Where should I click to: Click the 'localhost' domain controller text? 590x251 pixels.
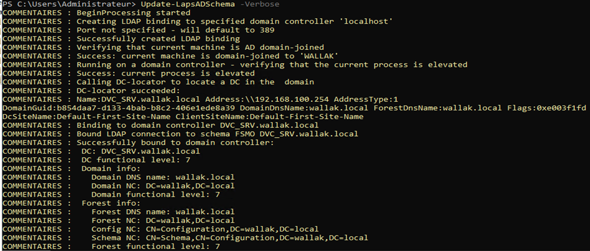368,21
